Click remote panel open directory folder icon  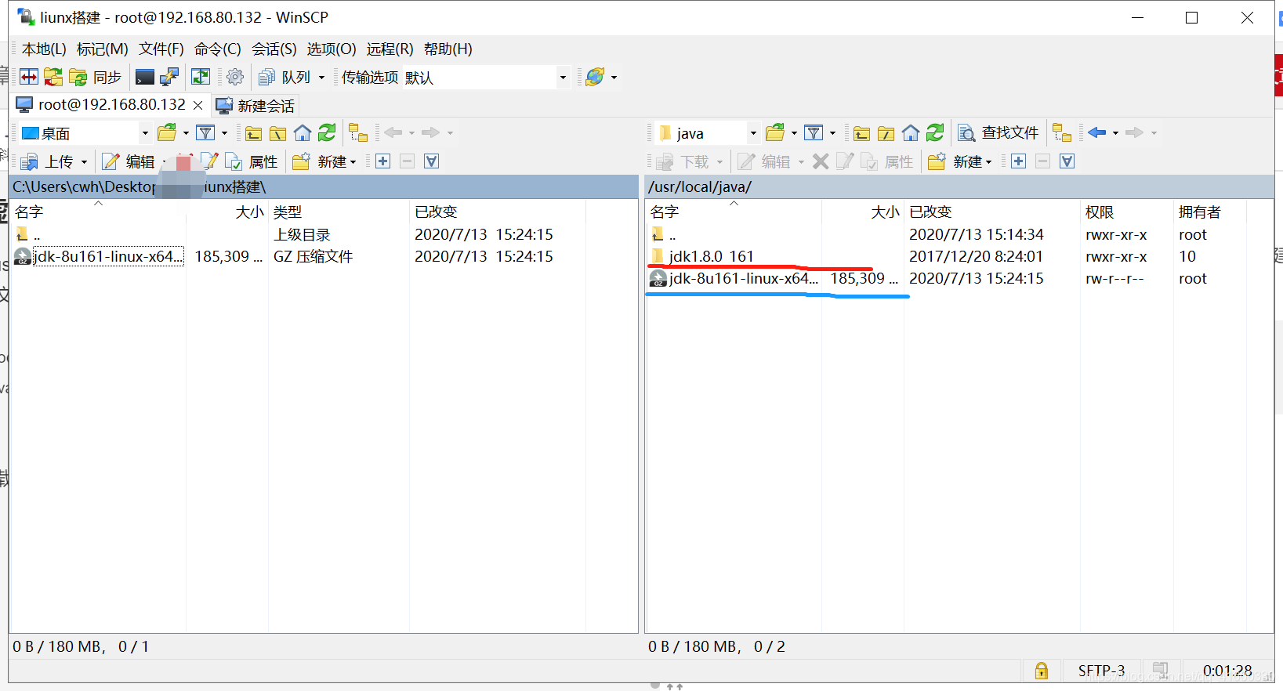[x=775, y=132]
